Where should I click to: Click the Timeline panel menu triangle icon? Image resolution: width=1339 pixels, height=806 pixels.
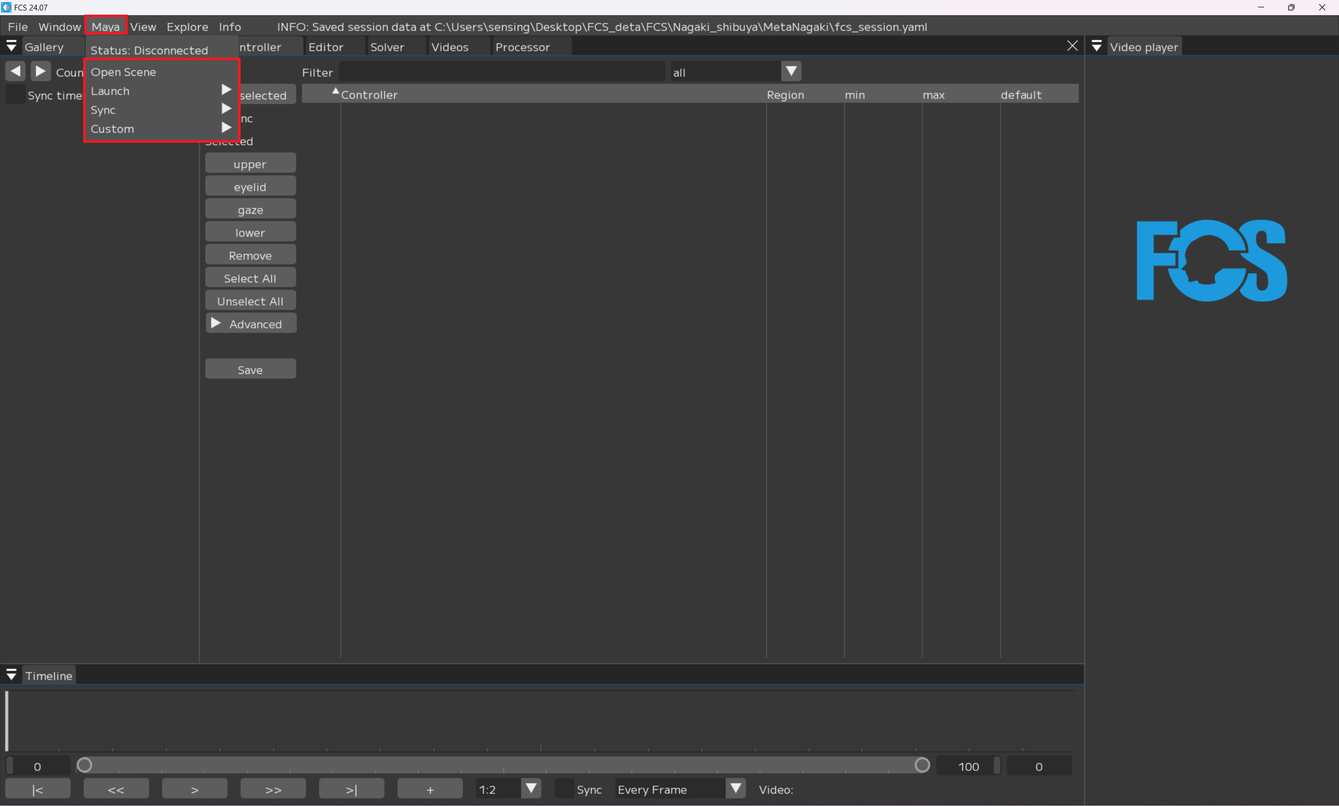11,675
